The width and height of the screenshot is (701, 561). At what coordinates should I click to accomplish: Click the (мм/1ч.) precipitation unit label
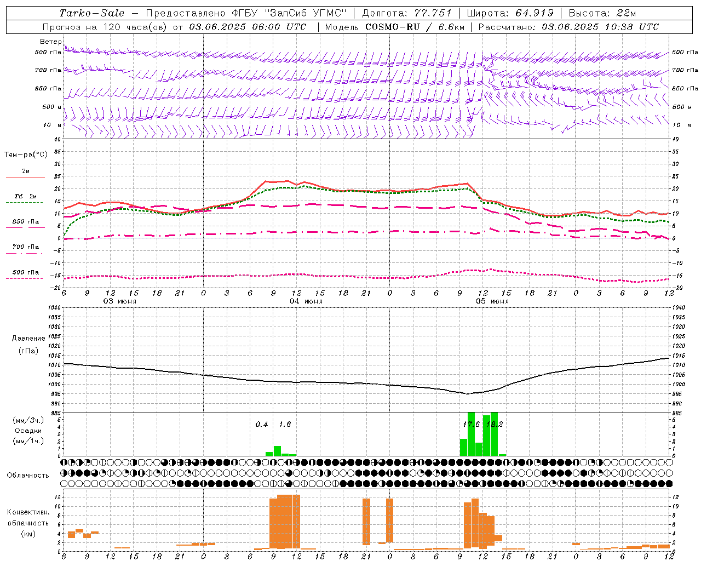[28, 441]
